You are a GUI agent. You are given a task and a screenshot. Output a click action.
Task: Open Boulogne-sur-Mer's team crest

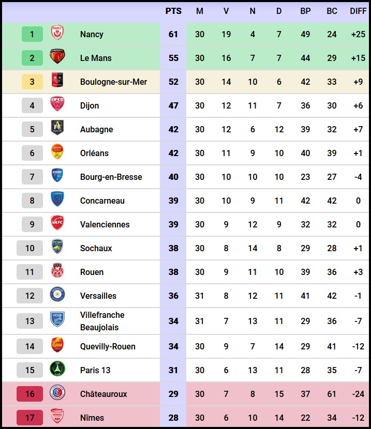point(57,81)
